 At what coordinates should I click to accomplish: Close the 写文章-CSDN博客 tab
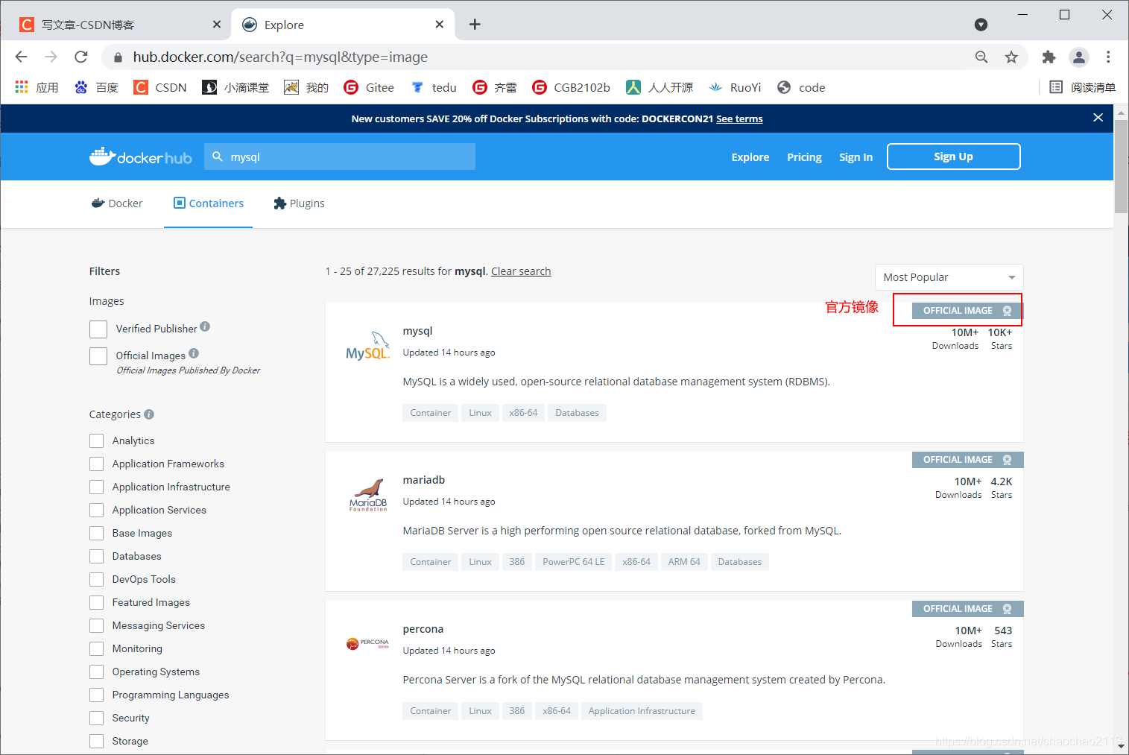217,25
